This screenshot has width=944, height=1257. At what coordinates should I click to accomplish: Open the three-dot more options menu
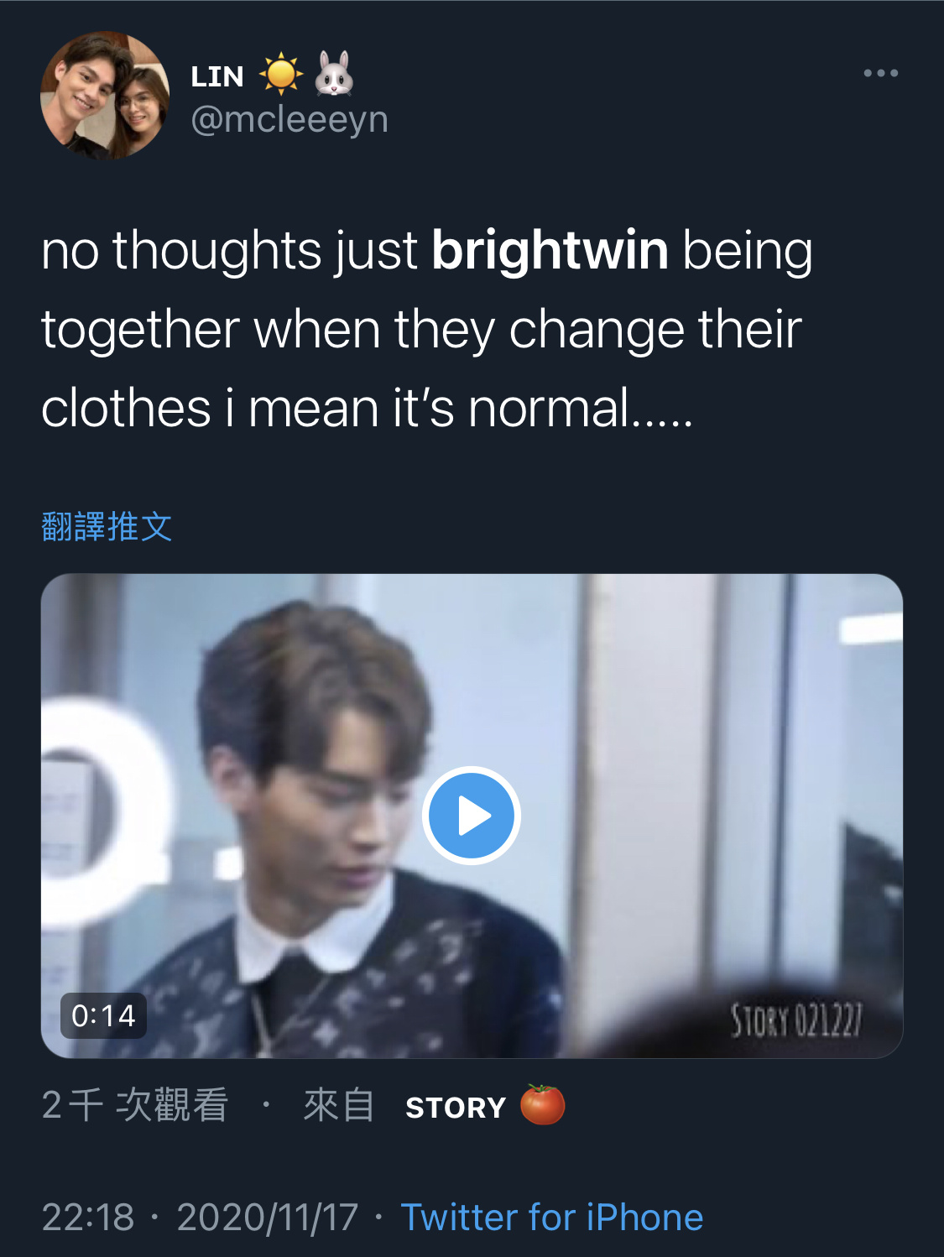[x=881, y=74]
